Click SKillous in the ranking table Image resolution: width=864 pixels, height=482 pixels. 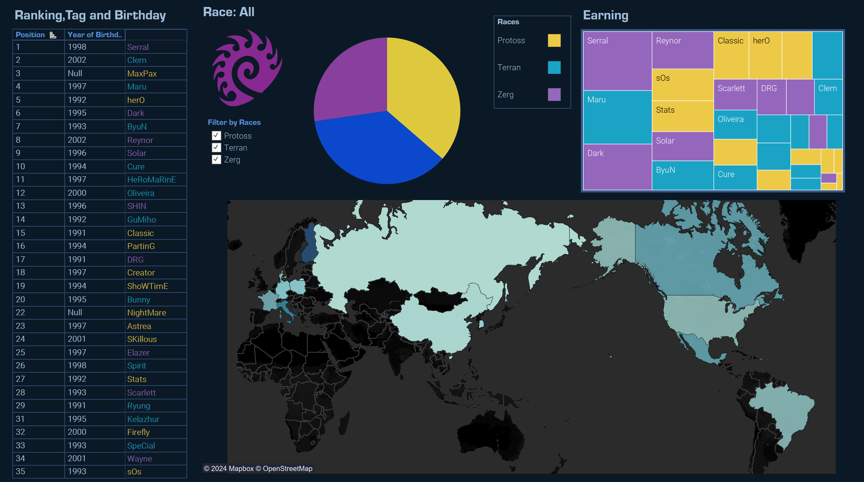coord(142,339)
